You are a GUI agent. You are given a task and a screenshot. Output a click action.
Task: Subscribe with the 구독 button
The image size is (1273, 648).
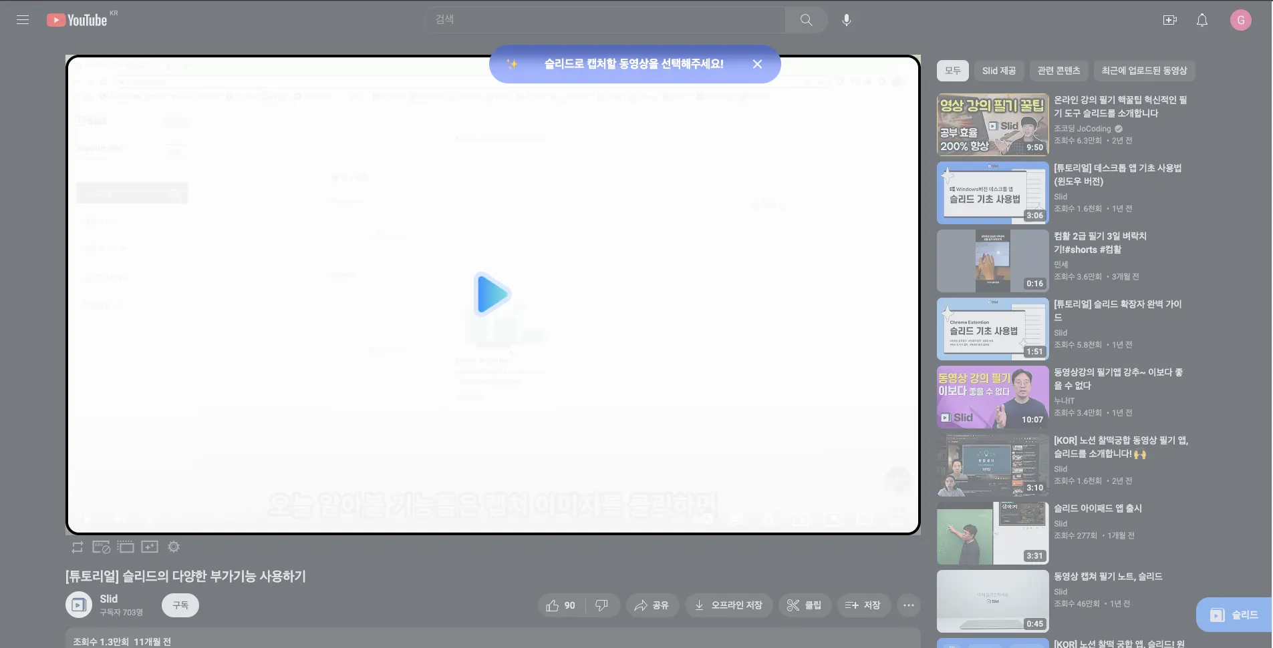(180, 605)
